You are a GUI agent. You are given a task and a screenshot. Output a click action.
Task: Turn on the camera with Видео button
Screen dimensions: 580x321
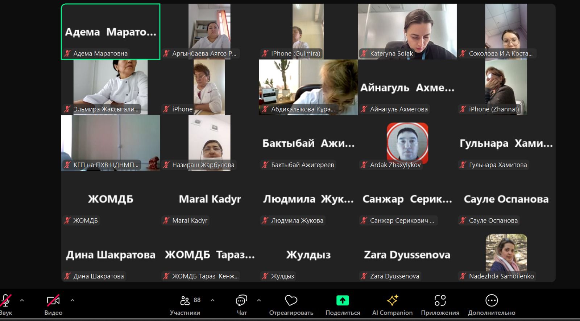coord(53,301)
